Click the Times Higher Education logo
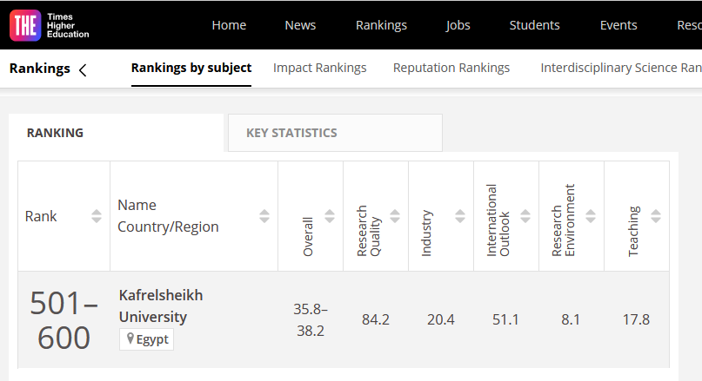 [x=49, y=25]
